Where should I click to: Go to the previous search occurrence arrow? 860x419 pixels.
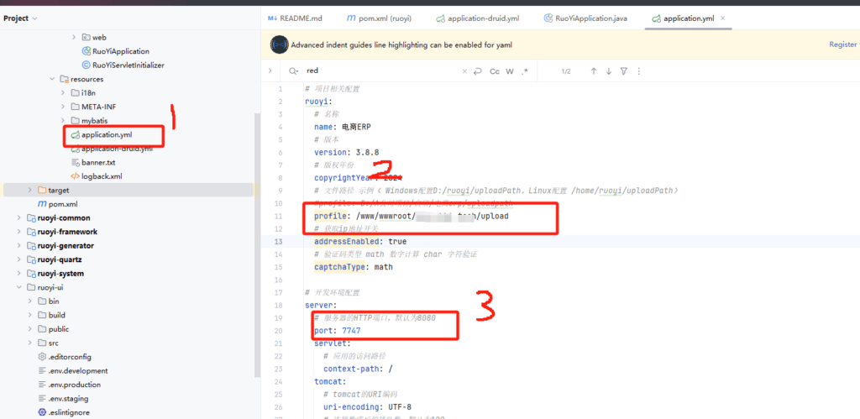[593, 71]
